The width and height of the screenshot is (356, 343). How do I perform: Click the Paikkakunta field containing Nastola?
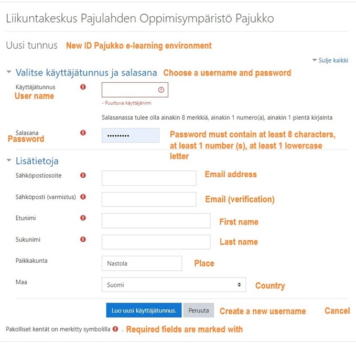coord(142,263)
